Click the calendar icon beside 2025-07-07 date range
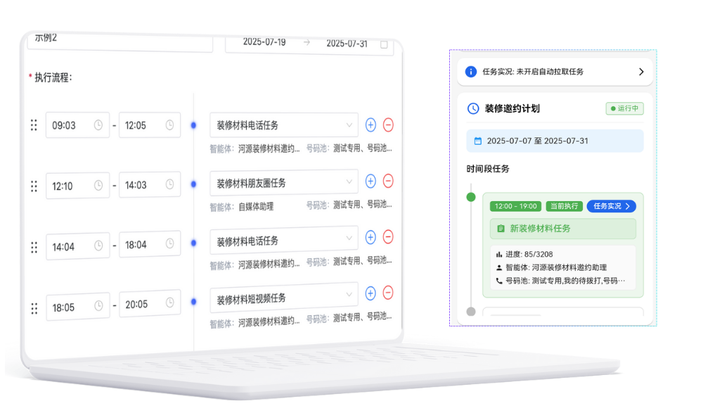Viewport: 703px width, 420px height. [x=478, y=141]
